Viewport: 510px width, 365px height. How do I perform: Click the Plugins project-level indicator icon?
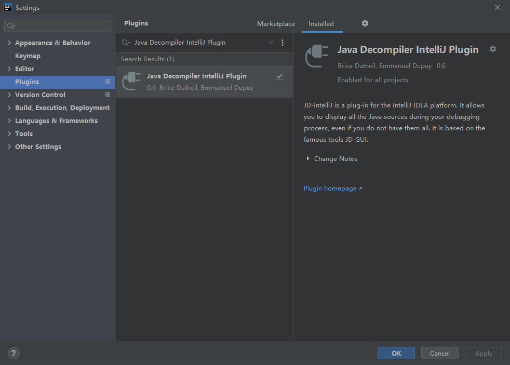click(x=108, y=82)
